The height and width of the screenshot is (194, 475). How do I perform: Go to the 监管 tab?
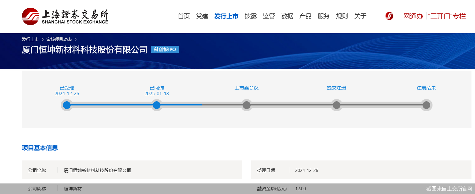pos(269,16)
